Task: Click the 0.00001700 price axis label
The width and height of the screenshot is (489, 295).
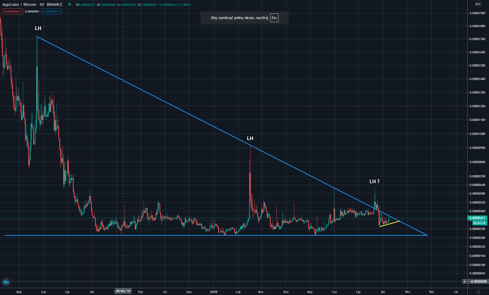Action: [477, 39]
